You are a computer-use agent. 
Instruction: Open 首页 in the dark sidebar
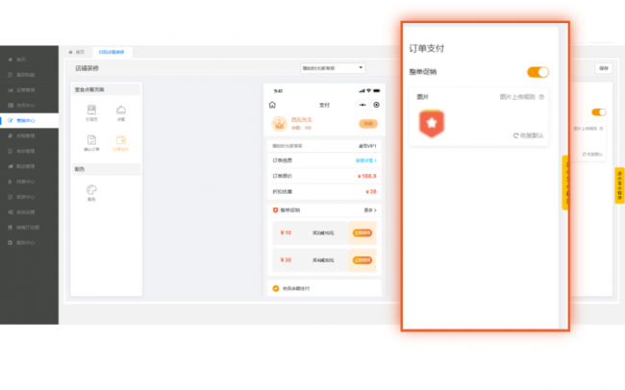coord(21,60)
